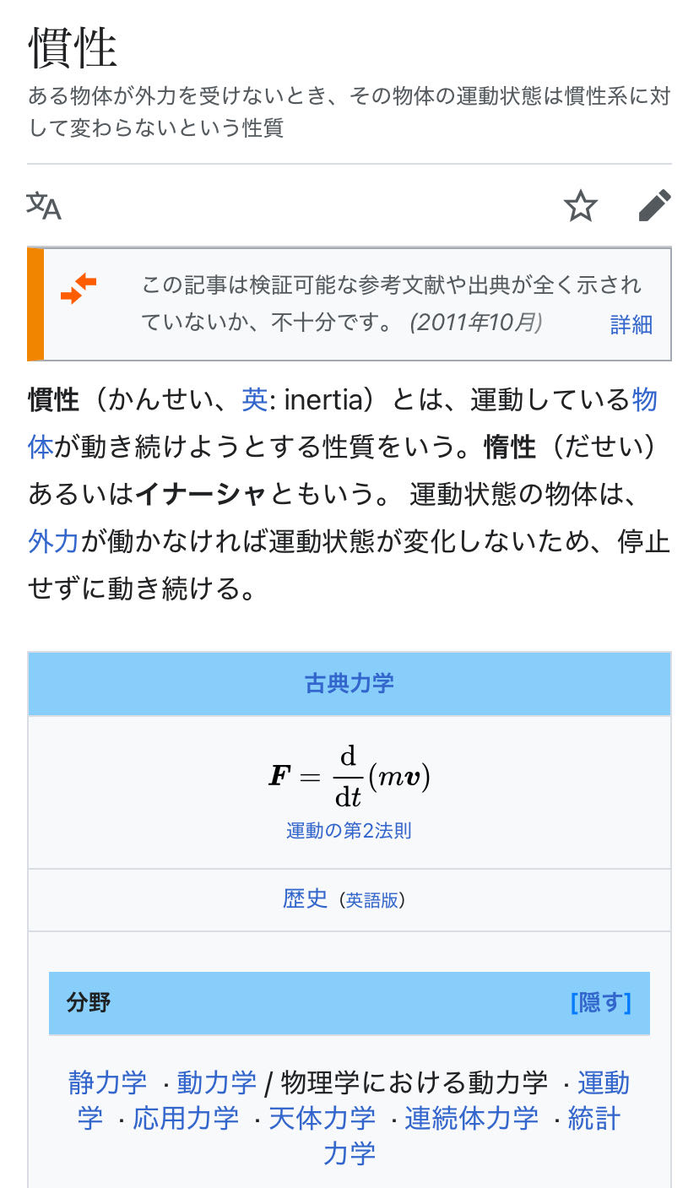Open the 連続体力学 link
Viewport: 699px width, 1188px height.
pos(471,1119)
